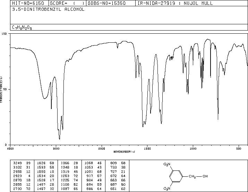Click the 672 peak table entry
Viewport: 248px width, 192px height.
(118, 176)
